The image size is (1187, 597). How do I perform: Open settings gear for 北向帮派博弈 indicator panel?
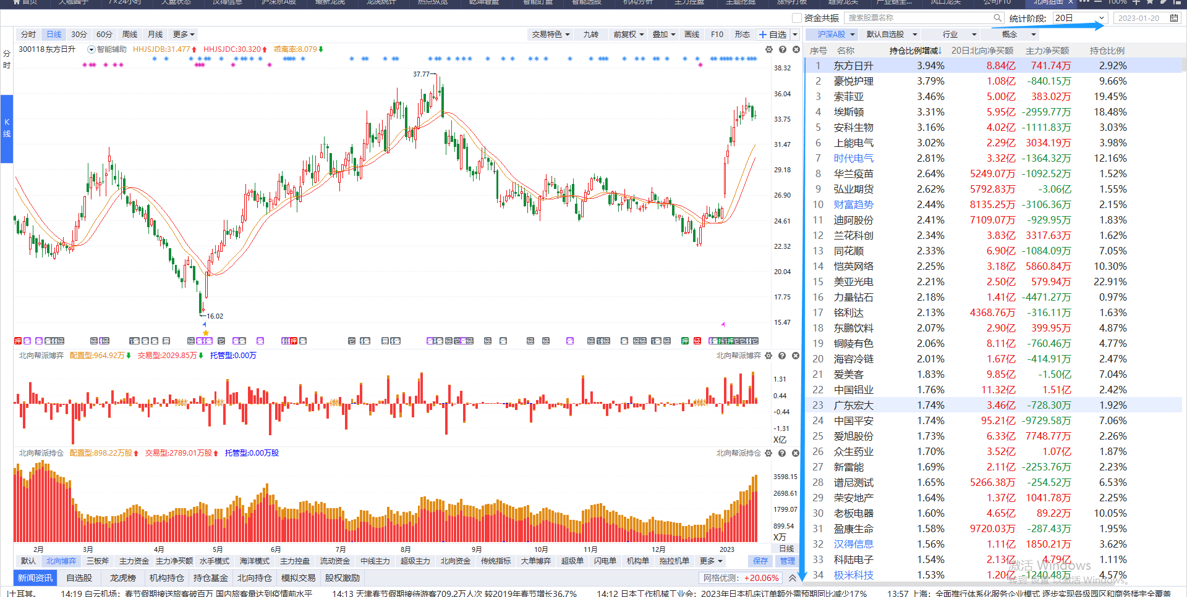(x=768, y=356)
